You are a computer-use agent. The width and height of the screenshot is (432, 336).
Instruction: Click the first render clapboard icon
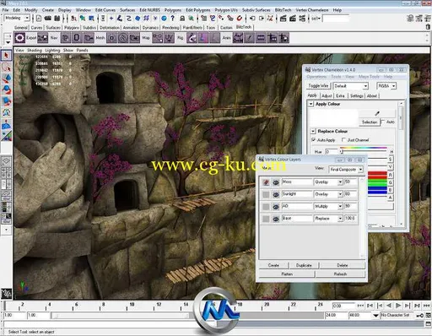pos(283,19)
